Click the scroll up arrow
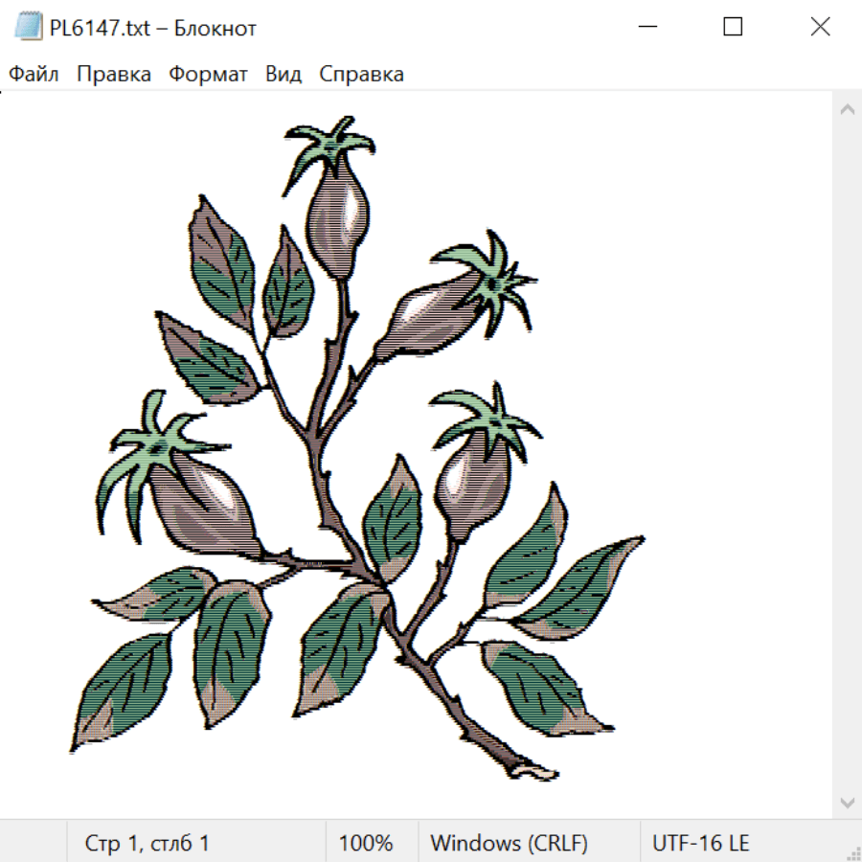 click(x=848, y=109)
